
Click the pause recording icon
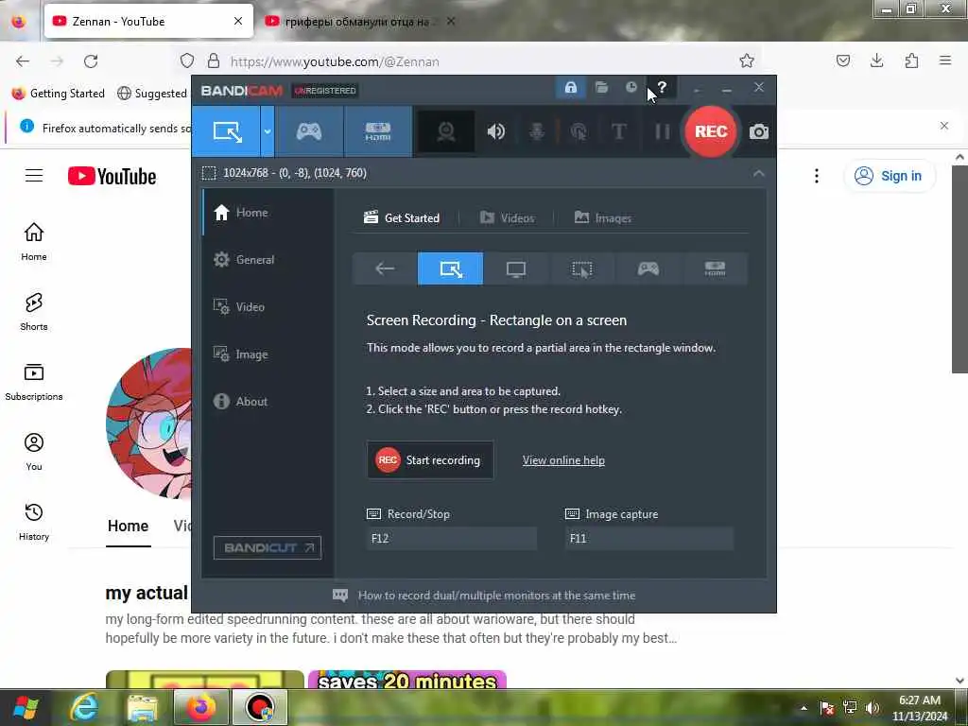click(x=662, y=131)
